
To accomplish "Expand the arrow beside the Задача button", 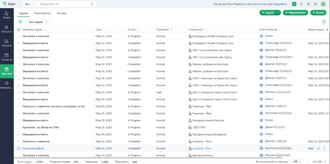I will 278,13.
